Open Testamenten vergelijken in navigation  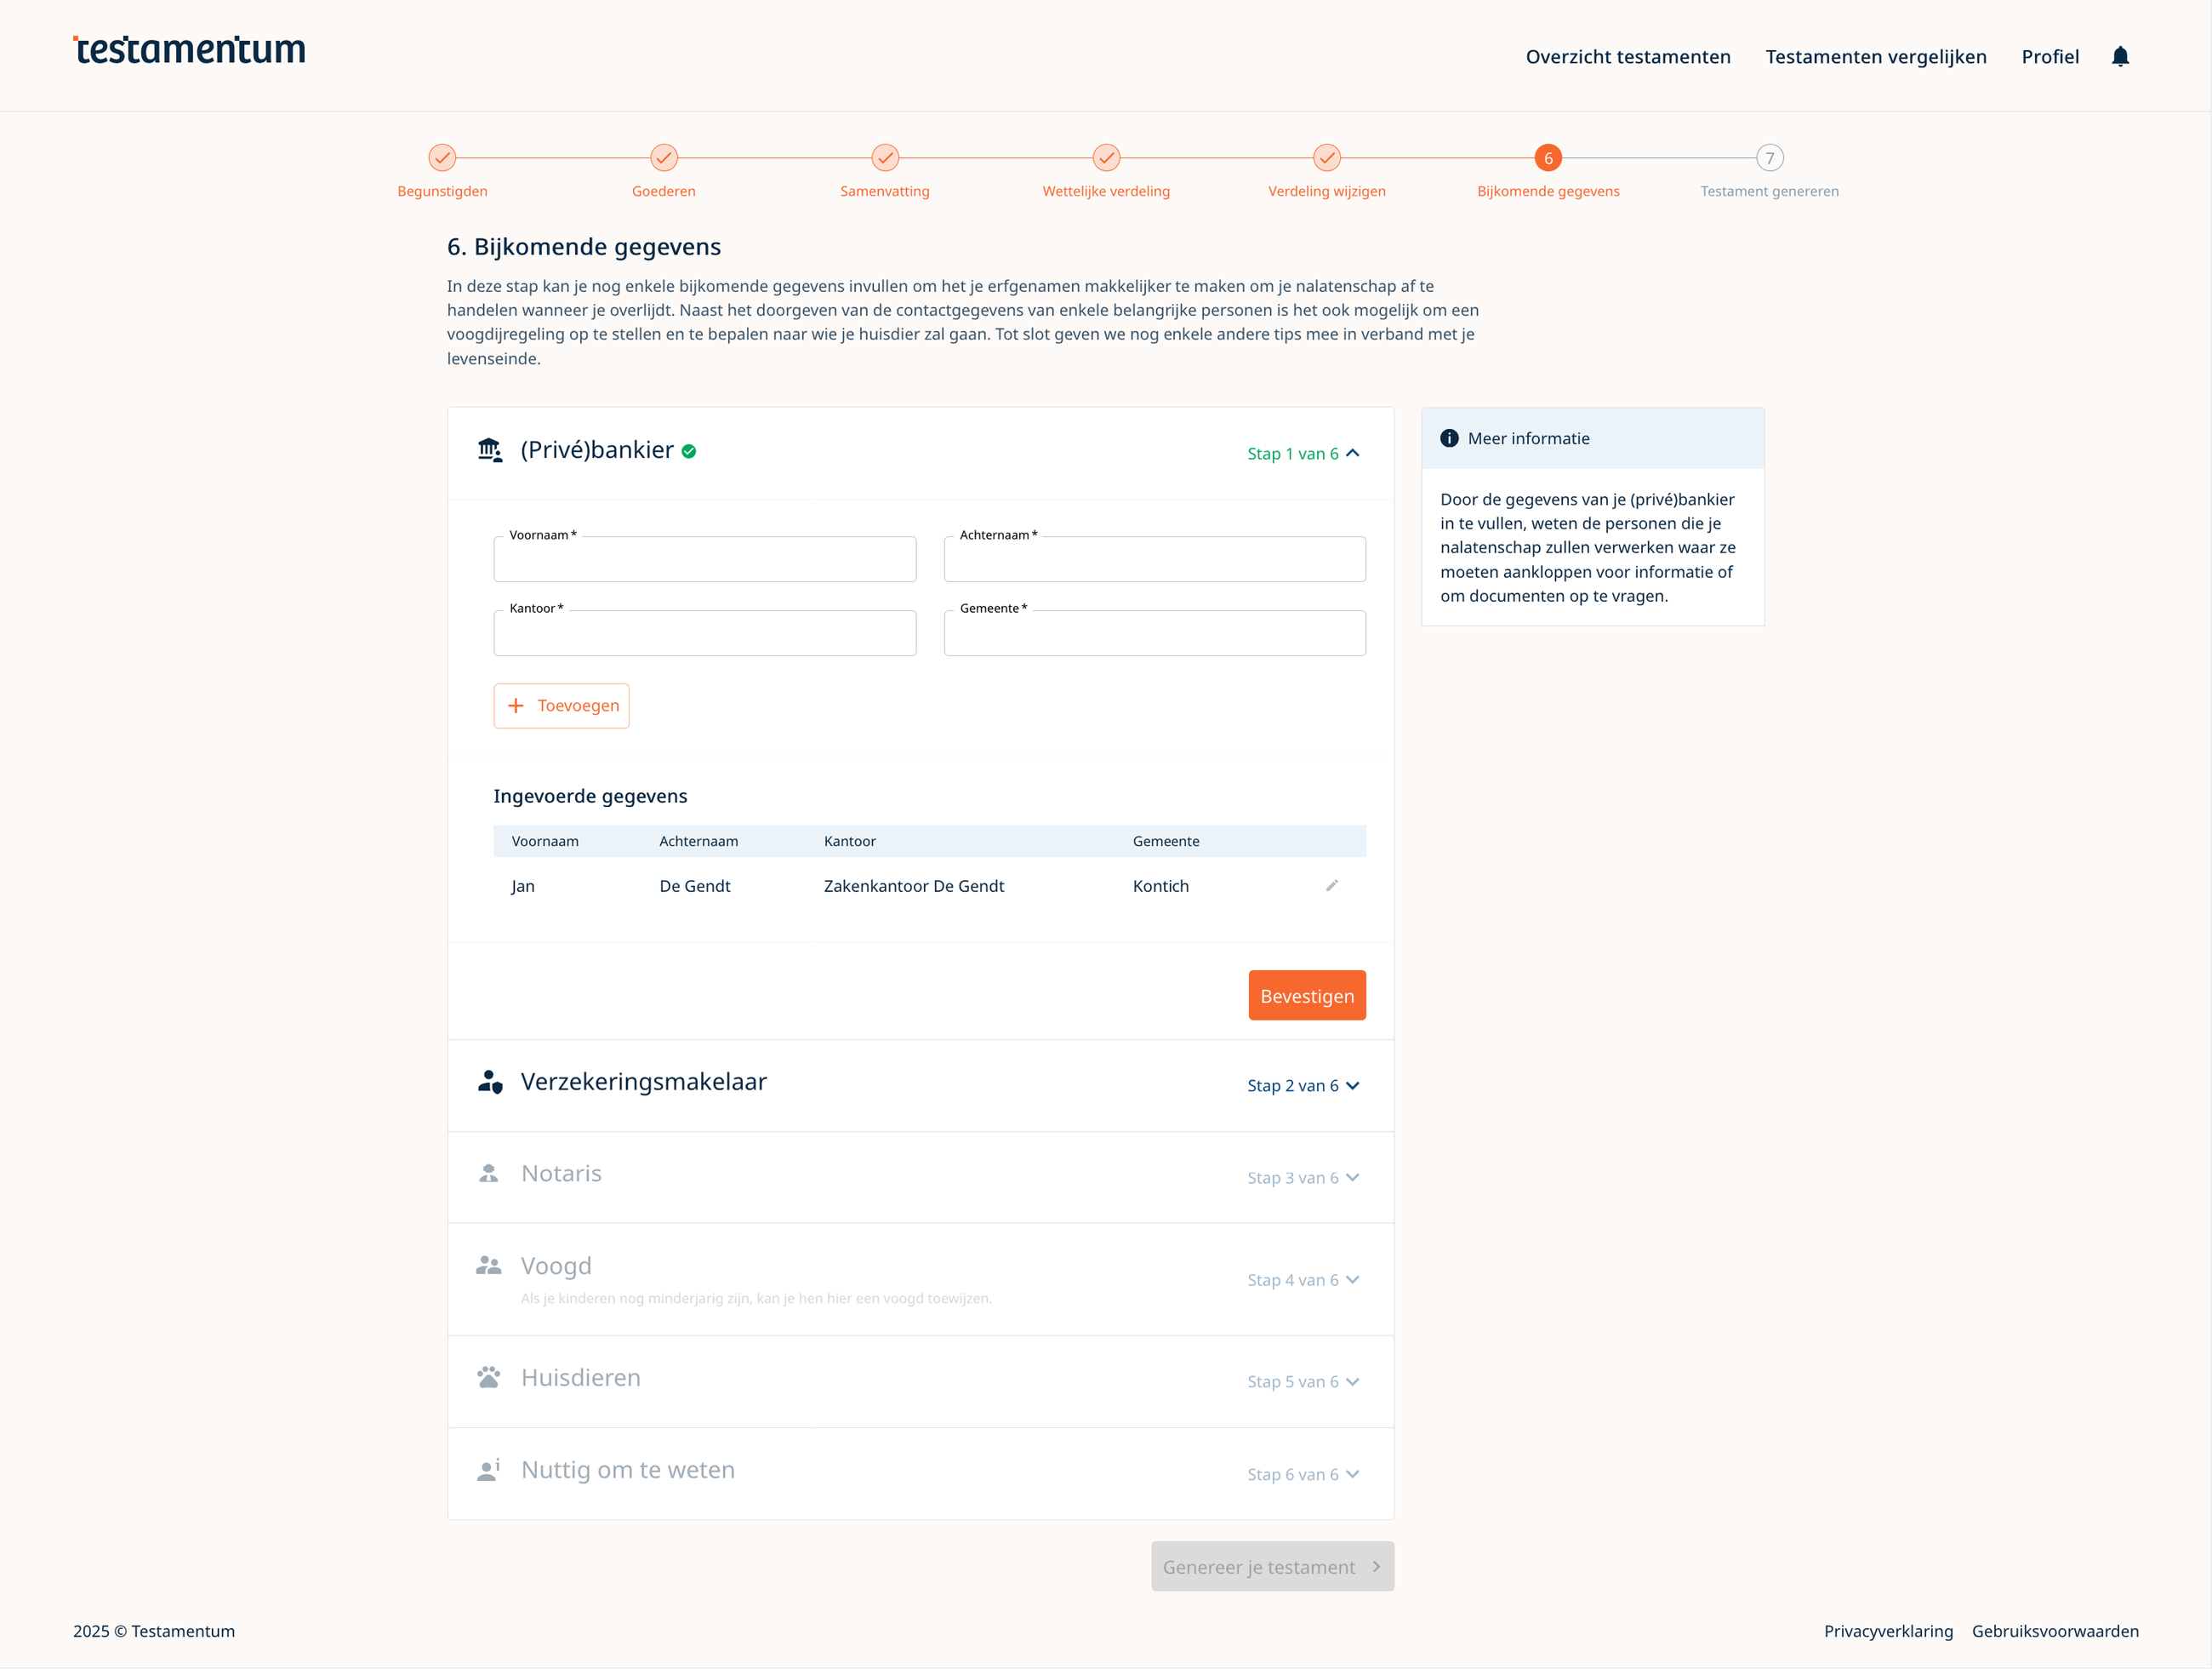(1875, 57)
